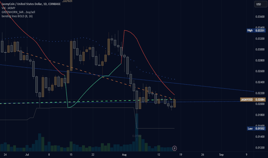Click the 8 date label on time axis
268x158 pixels.
tap(49, 155)
